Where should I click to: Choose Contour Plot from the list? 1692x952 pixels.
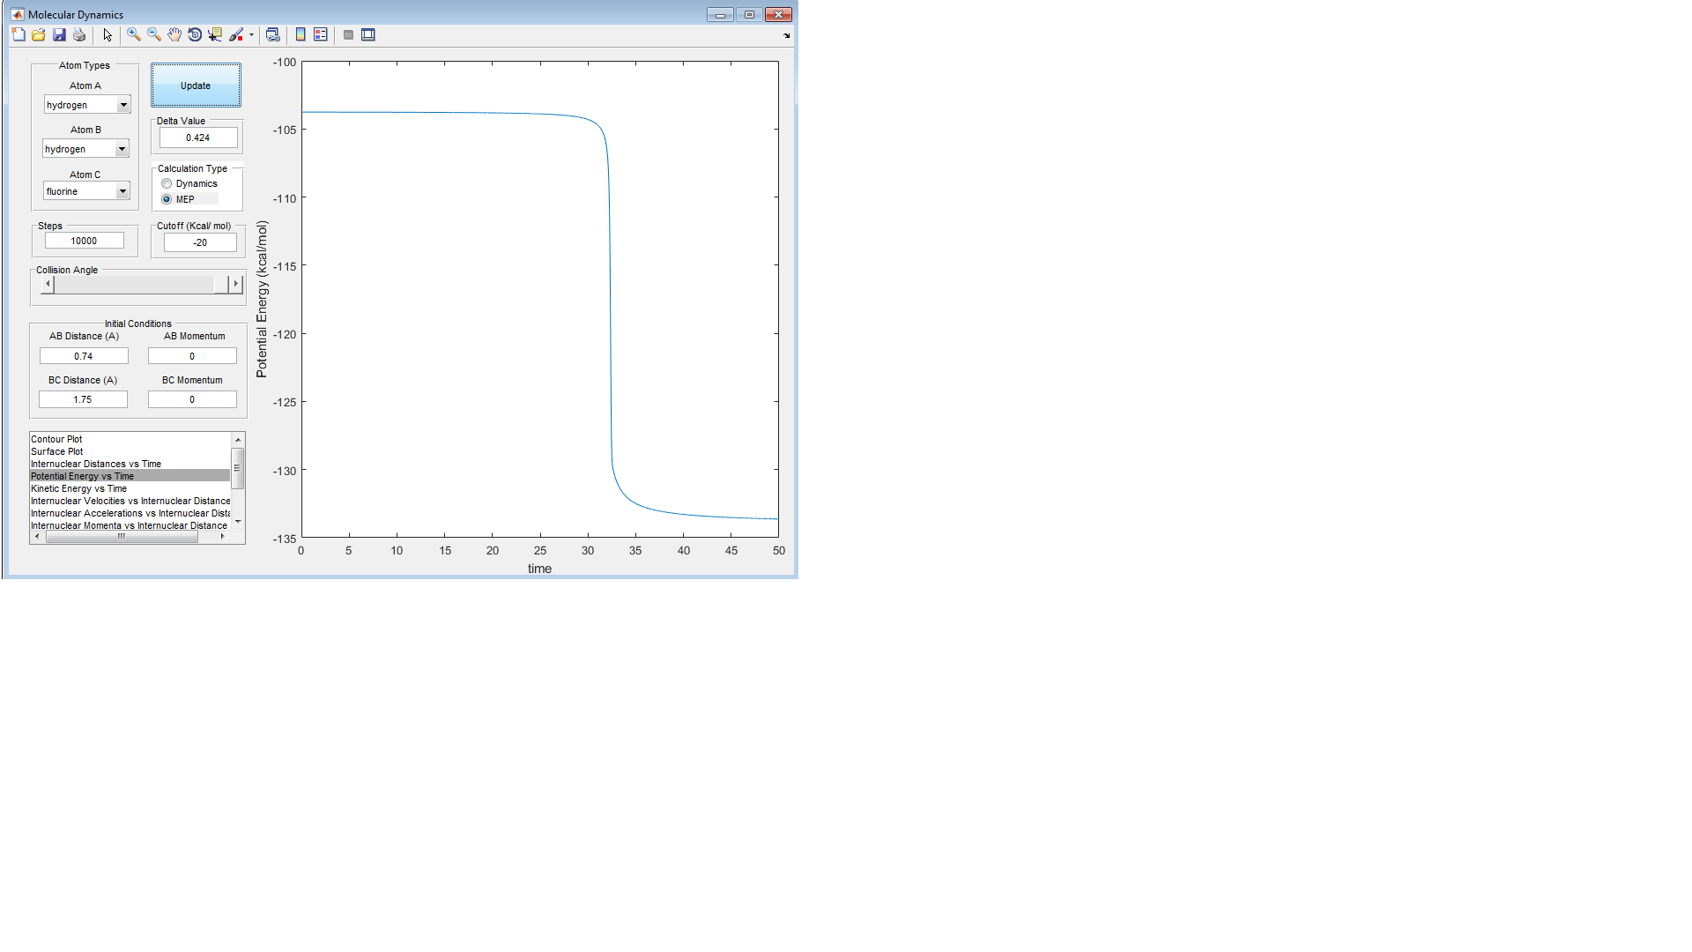[x=56, y=439]
